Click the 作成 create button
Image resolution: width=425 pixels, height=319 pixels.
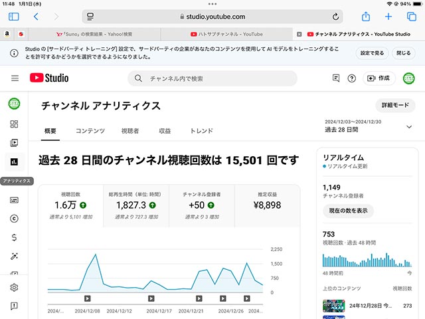(379, 78)
